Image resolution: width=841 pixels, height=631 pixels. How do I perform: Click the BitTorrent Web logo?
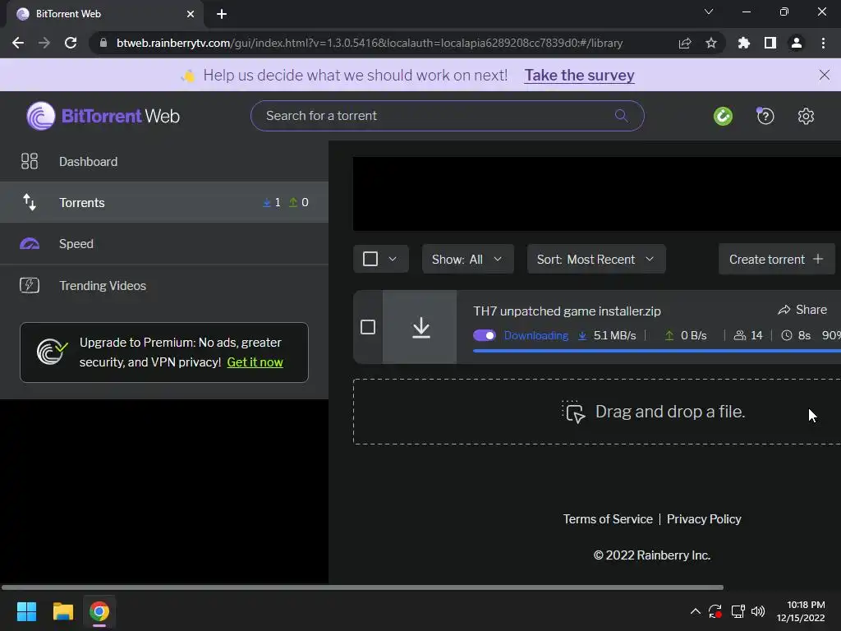pos(103,116)
